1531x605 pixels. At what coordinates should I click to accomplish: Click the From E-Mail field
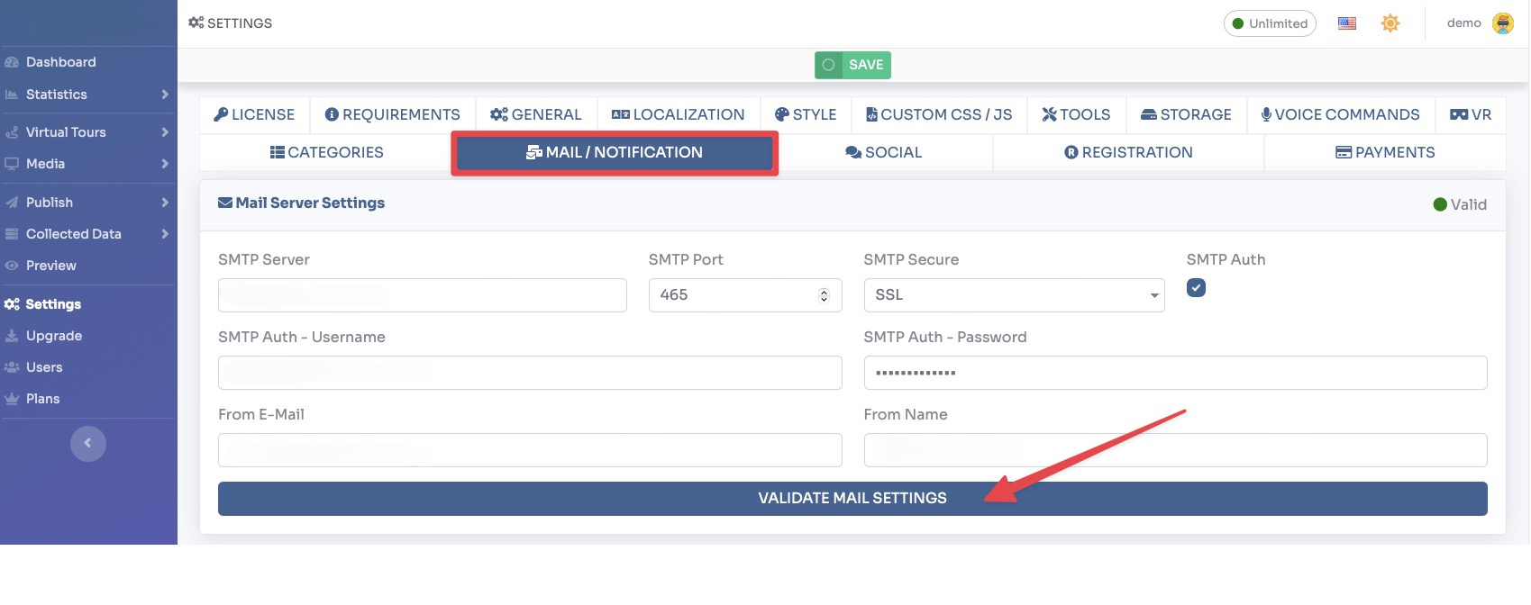coord(530,450)
